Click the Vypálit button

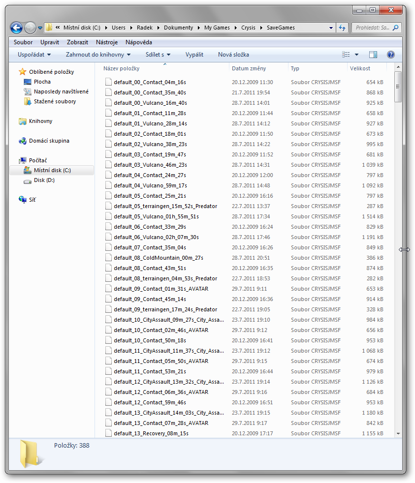click(x=194, y=55)
